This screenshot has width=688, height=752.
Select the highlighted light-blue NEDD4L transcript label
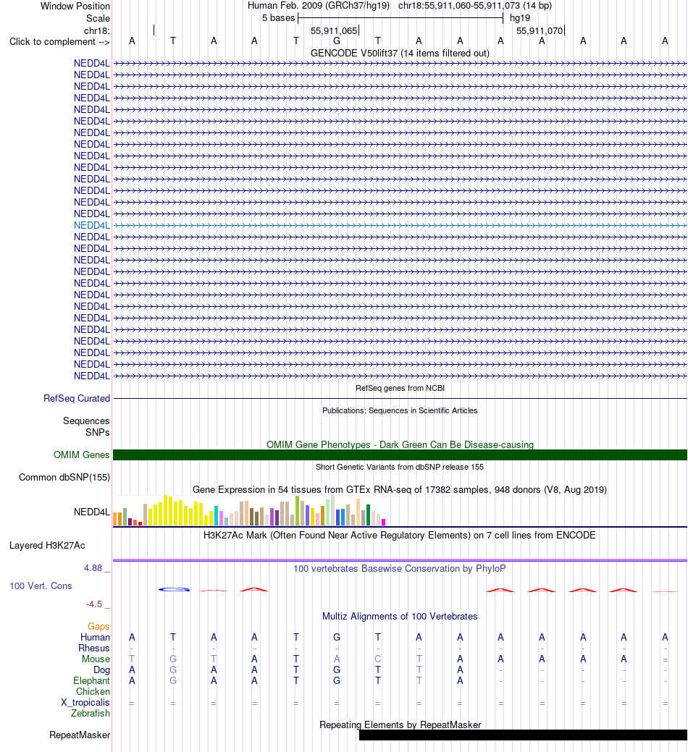pyautogui.click(x=92, y=225)
